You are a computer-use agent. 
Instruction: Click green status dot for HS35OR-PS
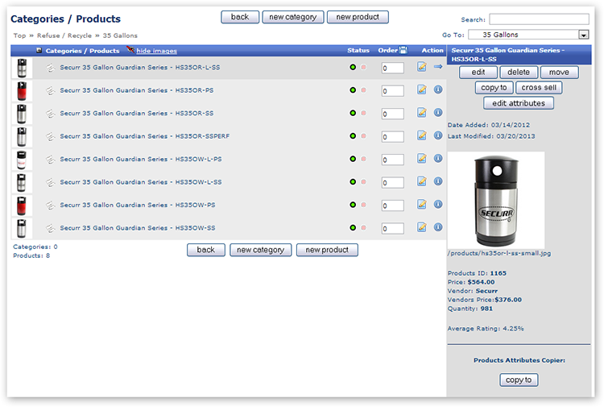pos(353,89)
